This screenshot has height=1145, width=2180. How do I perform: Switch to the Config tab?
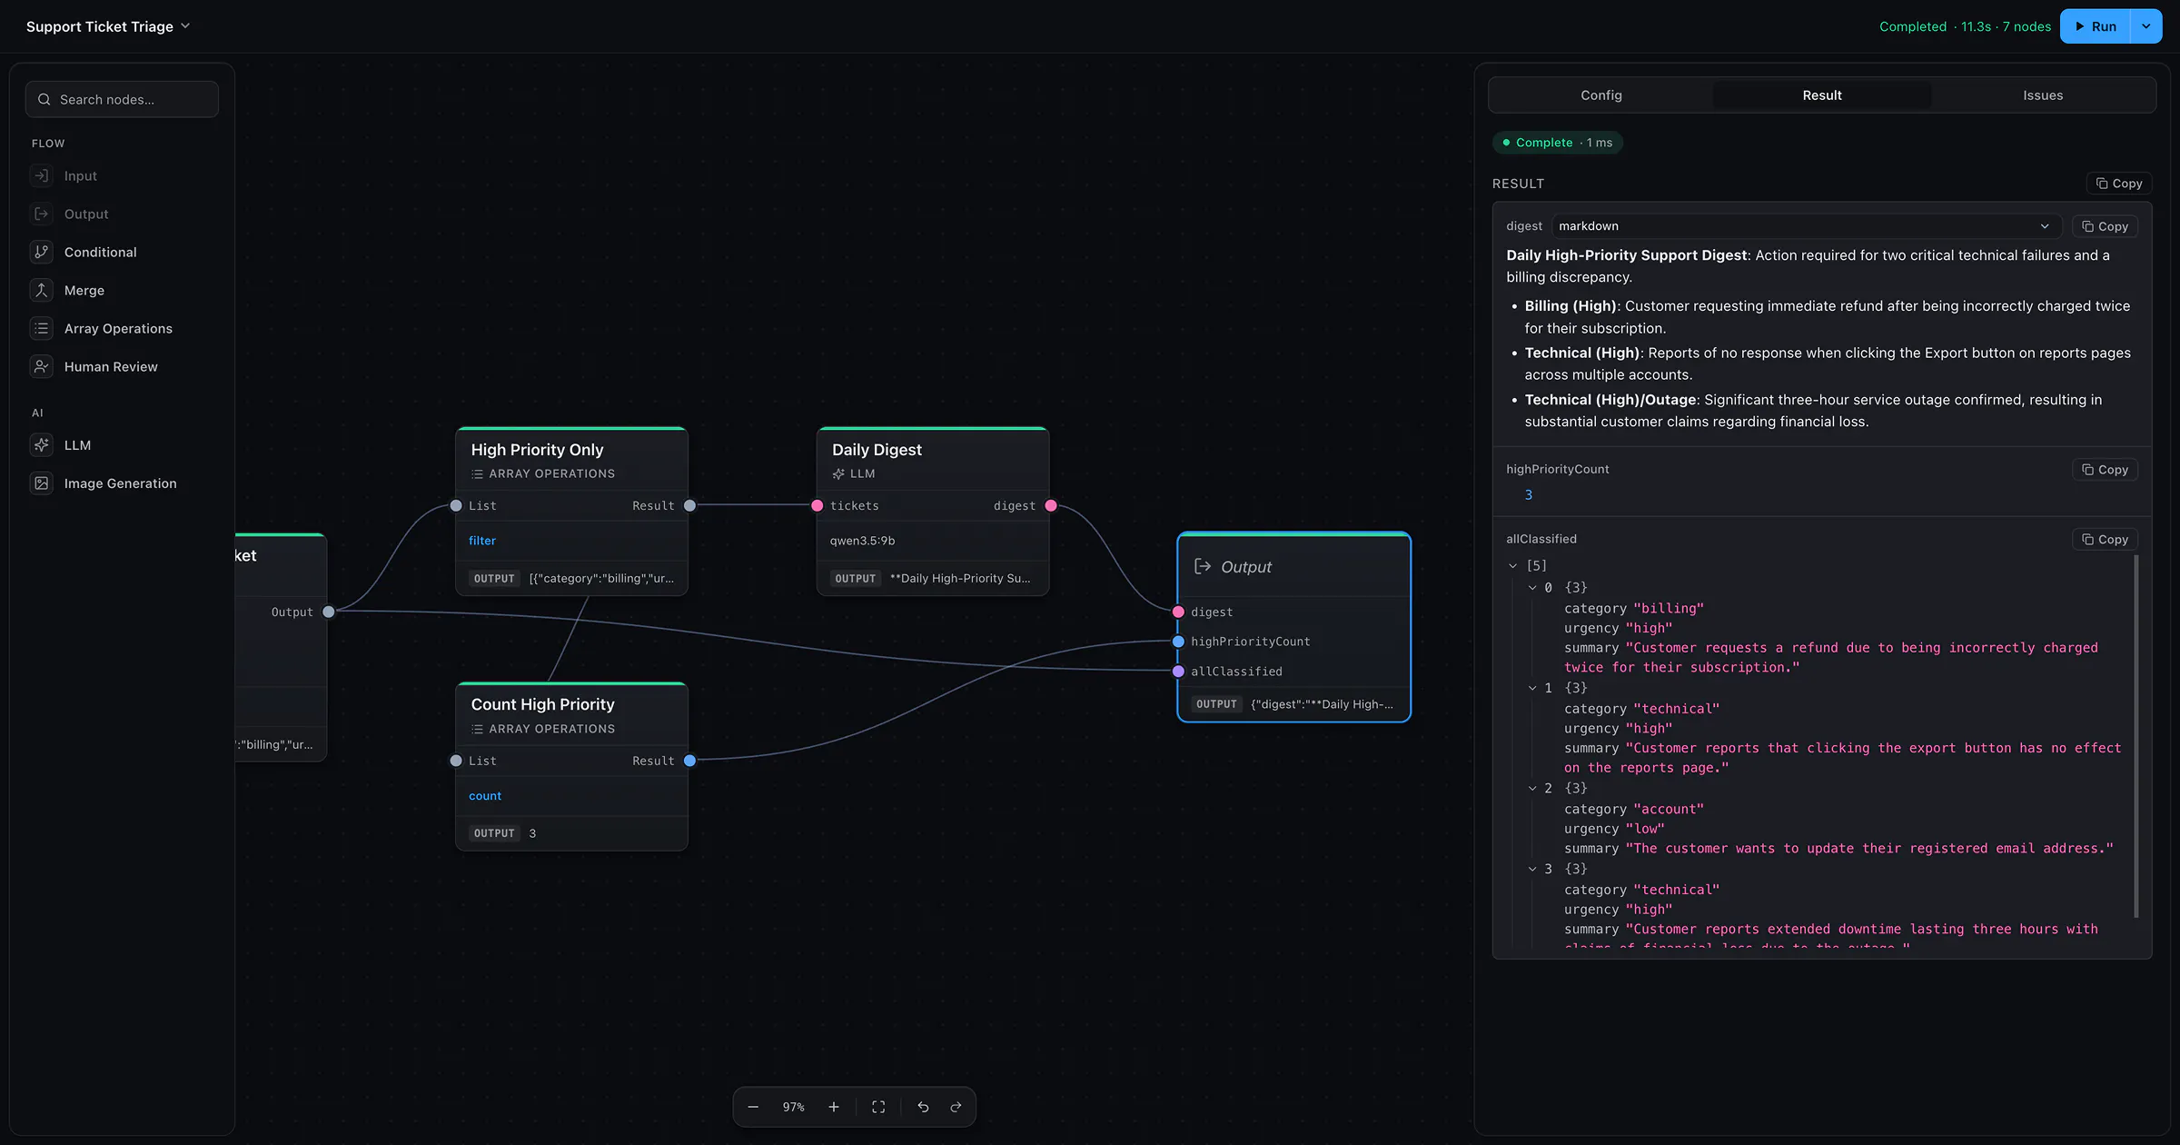[x=1600, y=95]
